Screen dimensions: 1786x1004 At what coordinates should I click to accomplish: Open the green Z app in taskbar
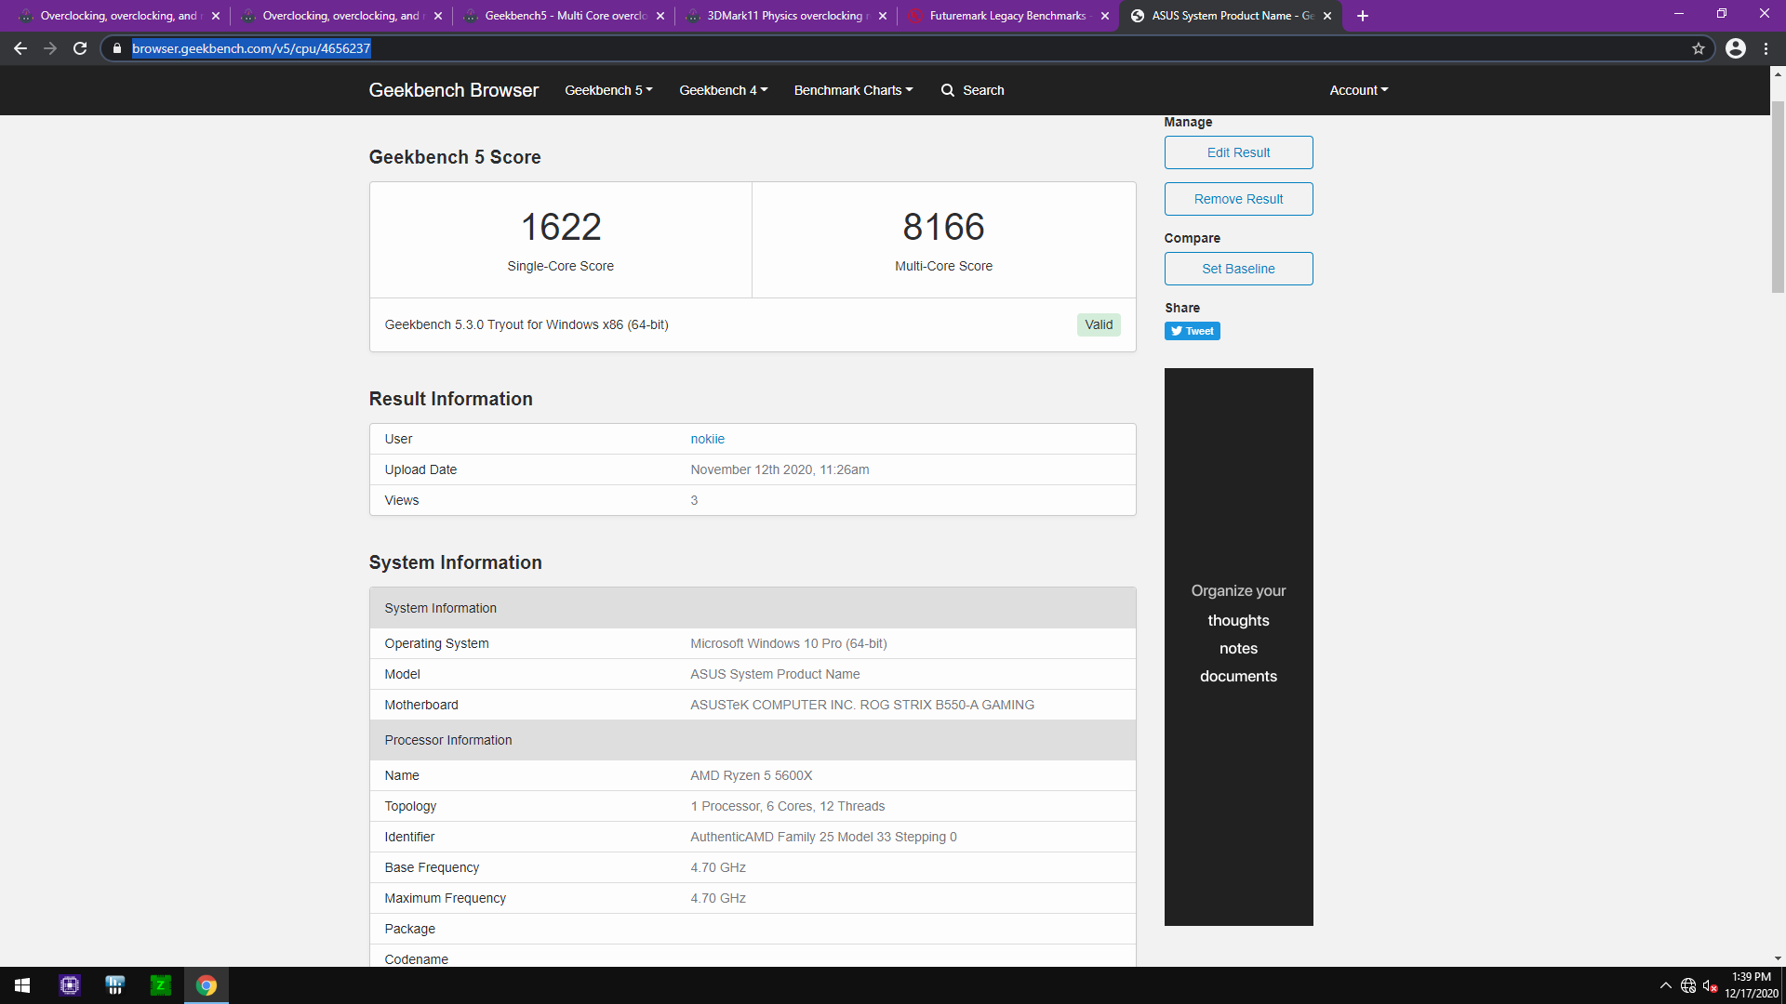[161, 985]
